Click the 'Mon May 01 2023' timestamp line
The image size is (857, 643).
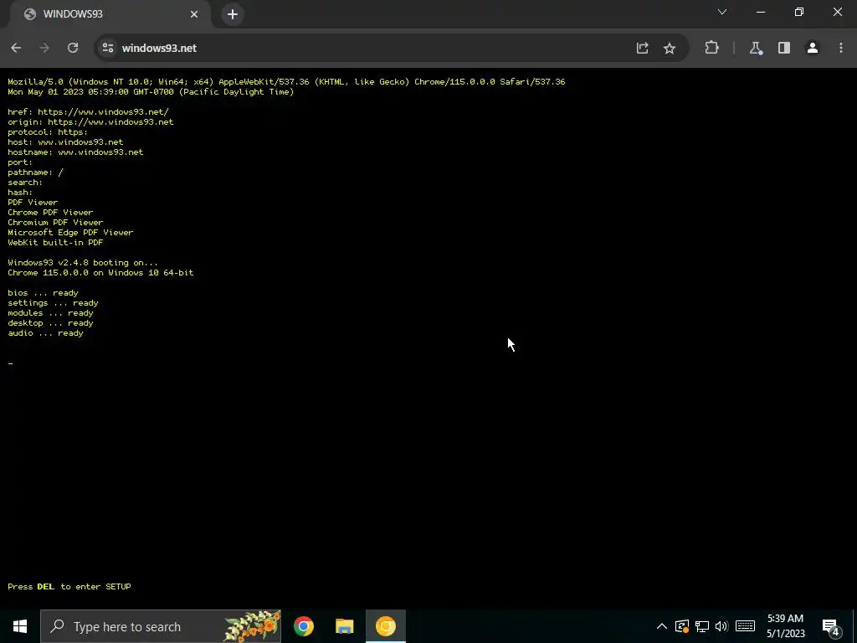click(151, 92)
